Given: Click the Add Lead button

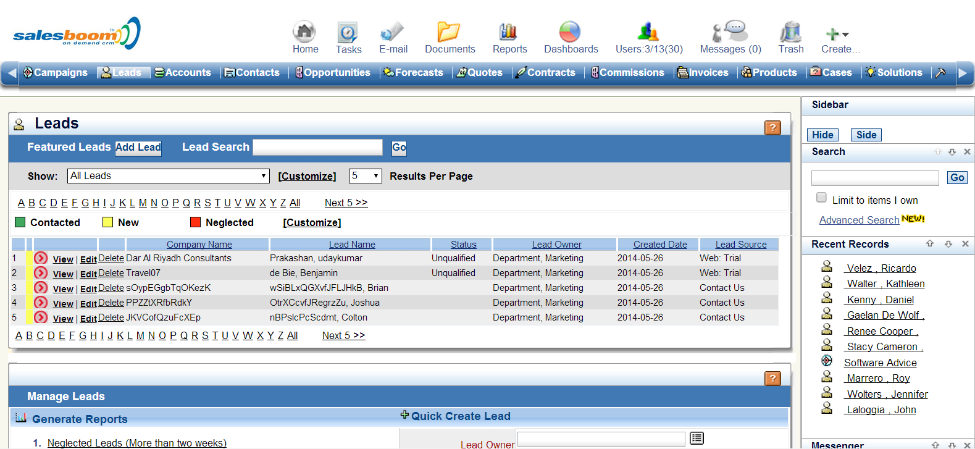Looking at the screenshot, I should (138, 147).
